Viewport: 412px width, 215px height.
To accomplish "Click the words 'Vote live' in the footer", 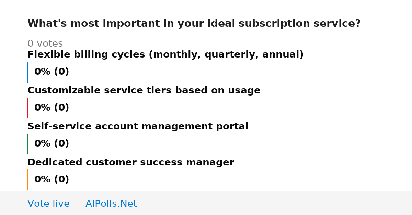I will 48,204.
